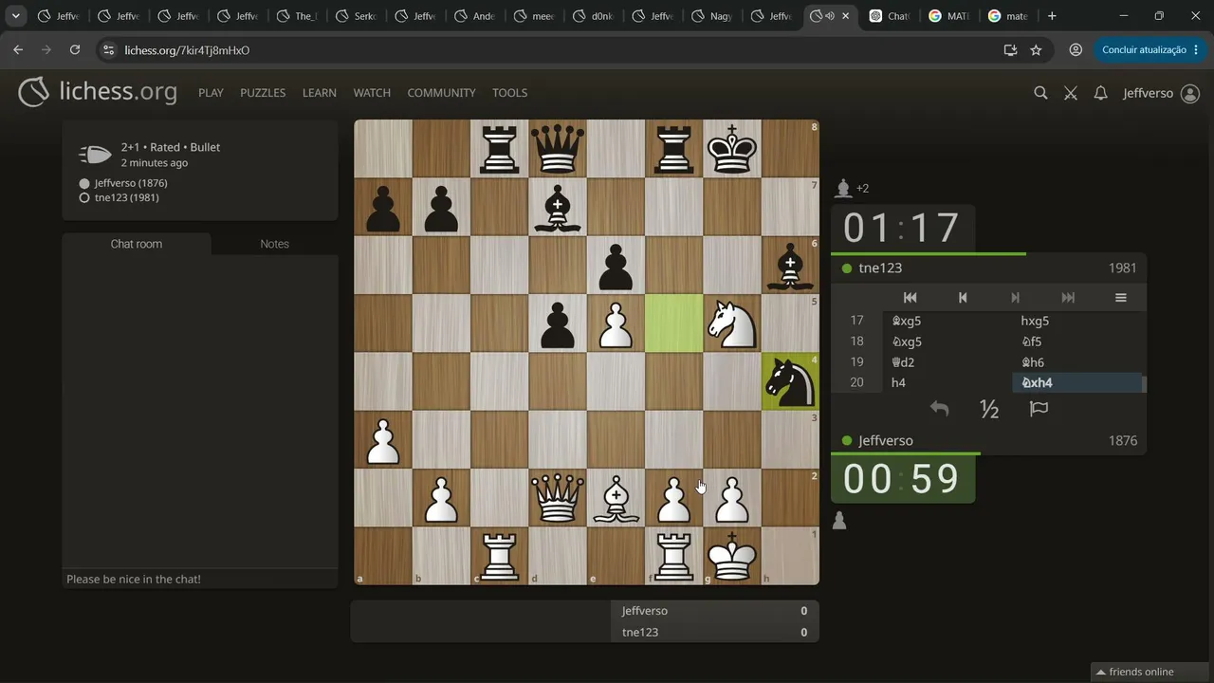Click tne123 name above the move list
The height and width of the screenshot is (683, 1214).
point(880,268)
